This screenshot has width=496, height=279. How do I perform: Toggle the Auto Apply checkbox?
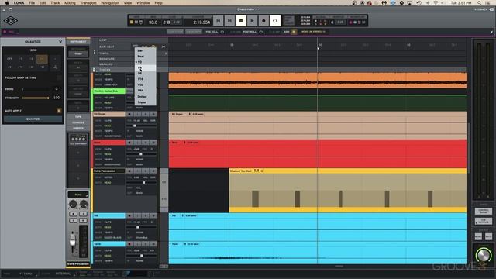point(59,111)
